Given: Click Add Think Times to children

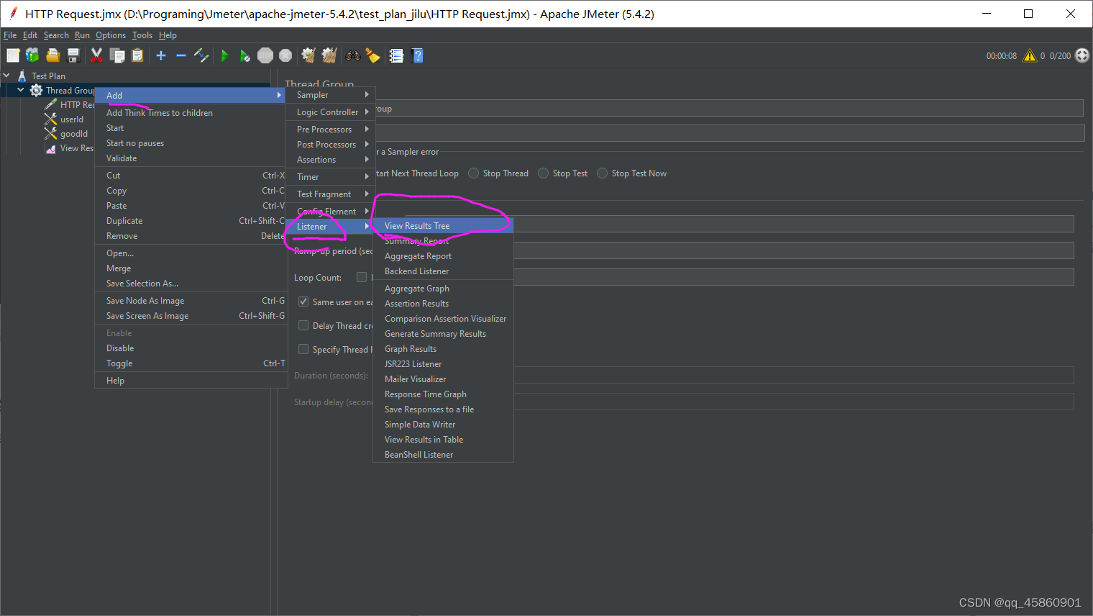Looking at the screenshot, I should coord(191,113).
